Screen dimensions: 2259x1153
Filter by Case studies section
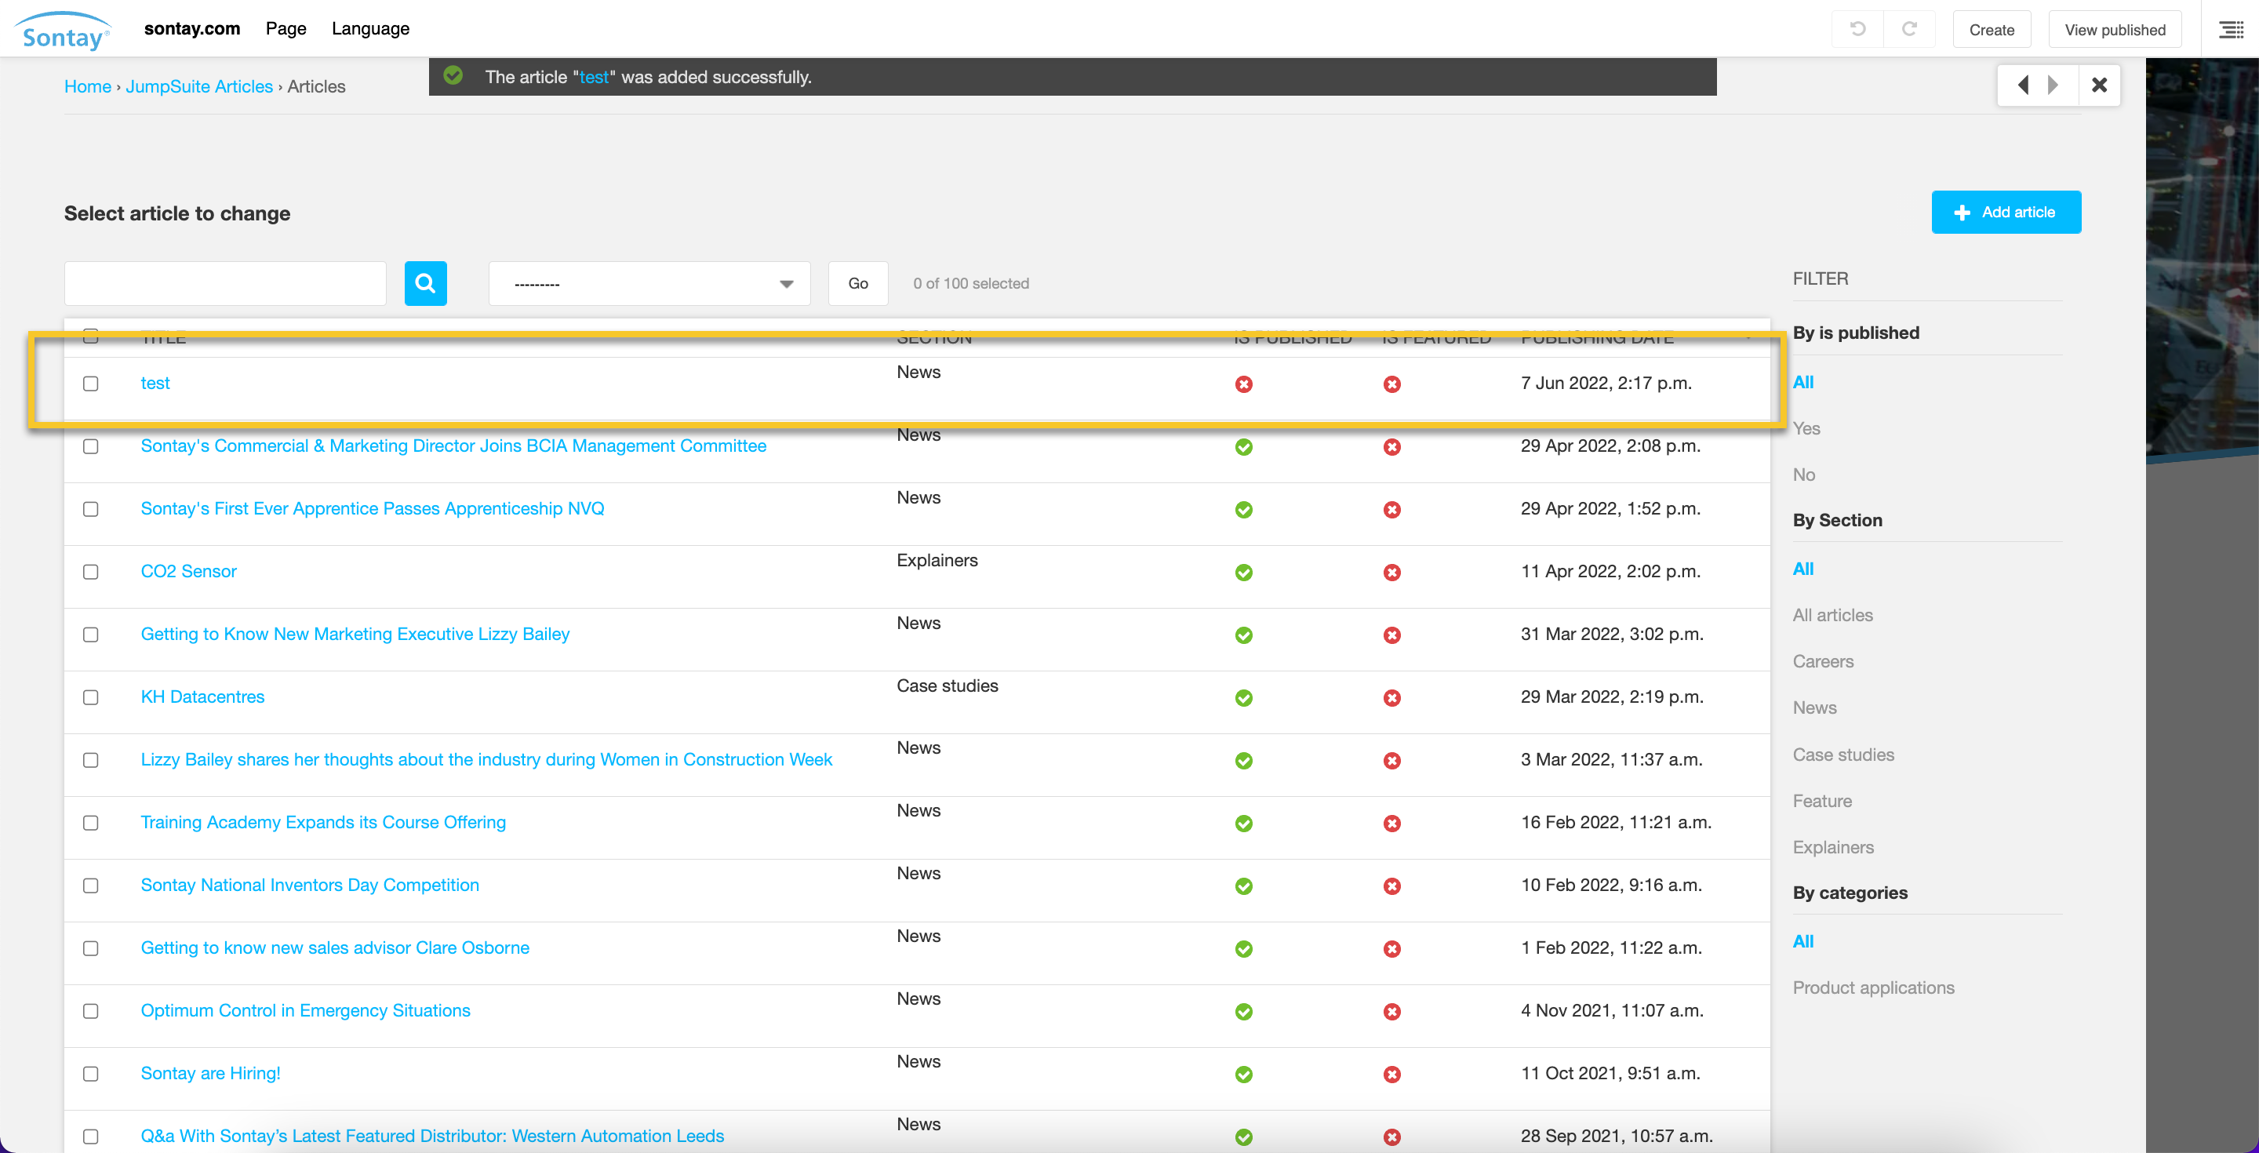[x=1842, y=754]
